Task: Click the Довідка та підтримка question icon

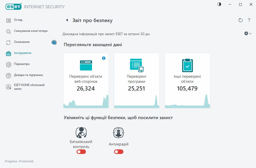Action: [8, 76]
